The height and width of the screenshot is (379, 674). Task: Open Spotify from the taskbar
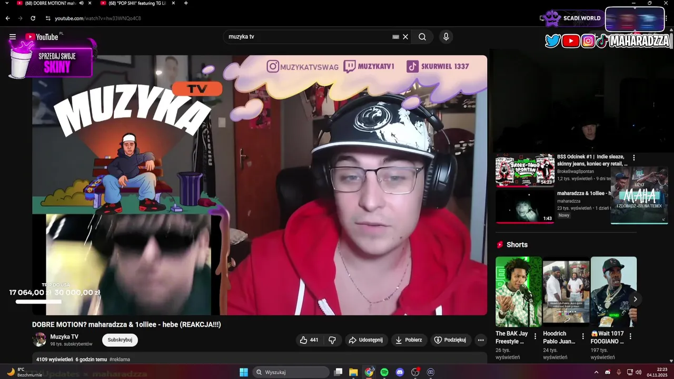(x=384, y=372)
